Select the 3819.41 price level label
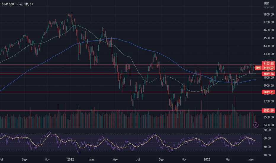This screenshot has width=276, height=163. pyautogui.click(x=268, y=92)
